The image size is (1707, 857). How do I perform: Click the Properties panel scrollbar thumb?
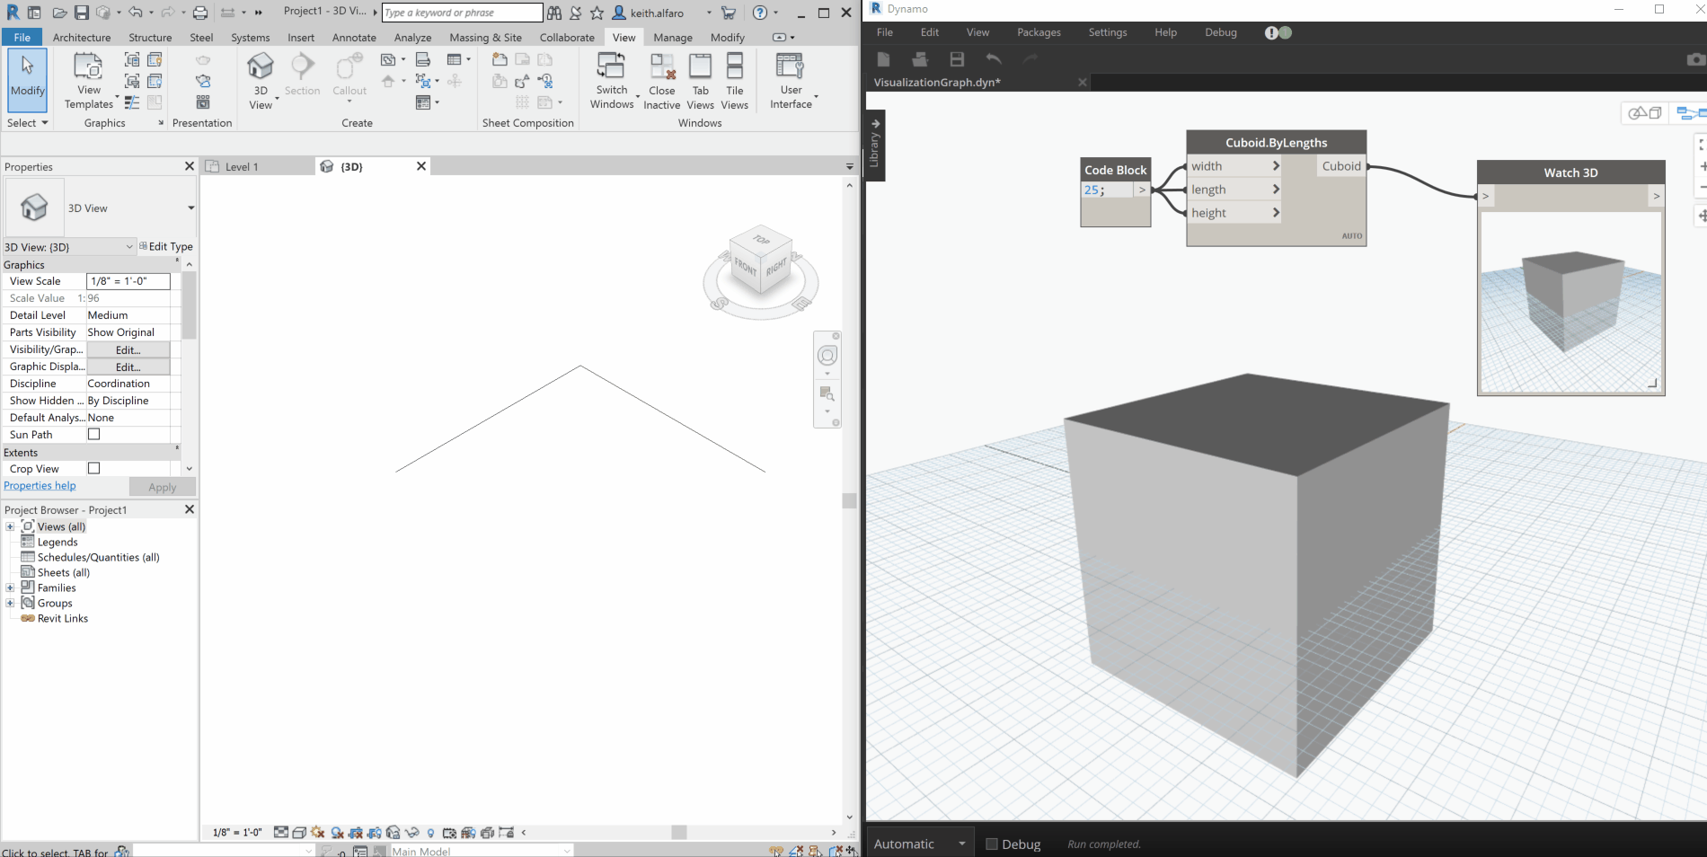189,305
